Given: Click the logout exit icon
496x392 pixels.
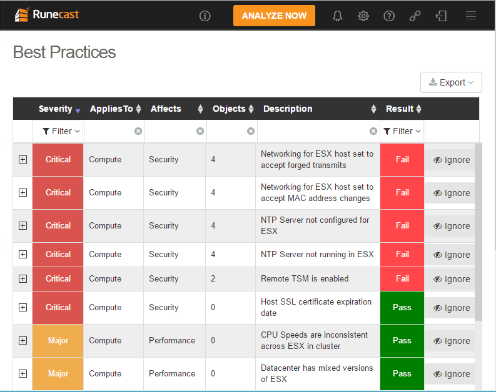Looking at the screenshot, I should [x=441, y=16].
